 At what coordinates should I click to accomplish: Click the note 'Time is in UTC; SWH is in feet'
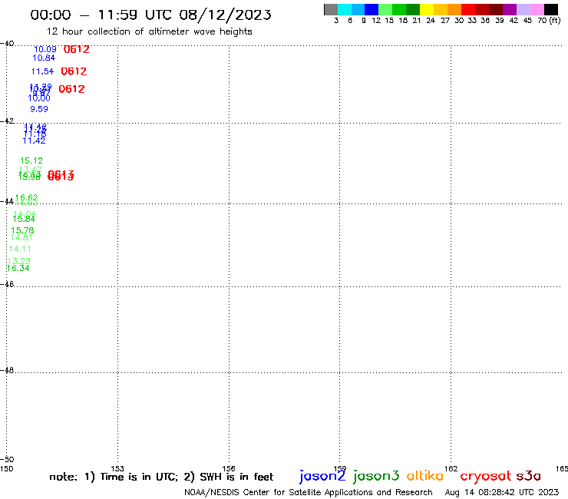[x=161, y=477]
